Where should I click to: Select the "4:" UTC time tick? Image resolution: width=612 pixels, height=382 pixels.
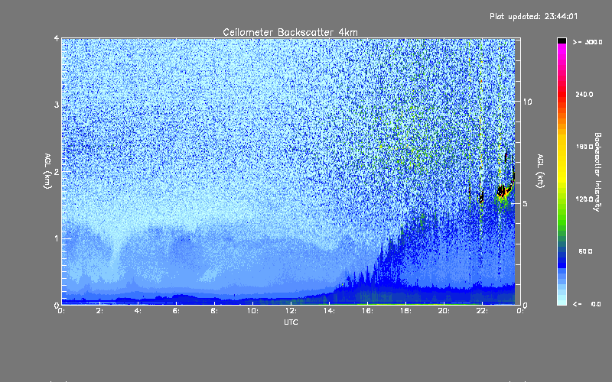[138, 311]
